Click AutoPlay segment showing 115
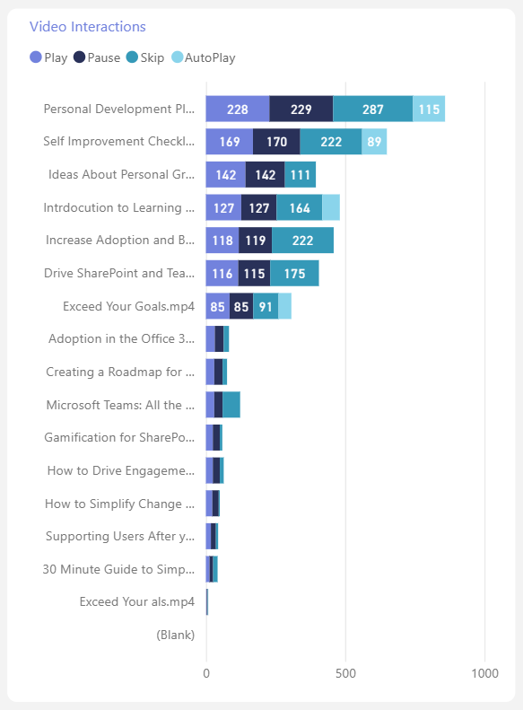Image resolution: width=523 pixels, height=710 pixels. pyautogui.click(x=429, y=109)
